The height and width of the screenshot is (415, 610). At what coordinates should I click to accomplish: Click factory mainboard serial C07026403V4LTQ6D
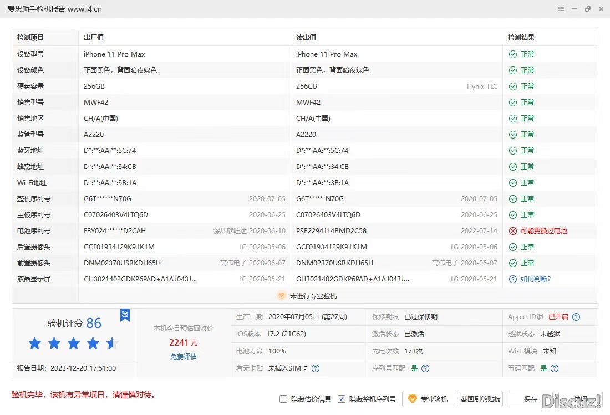(x=116, y=215)
